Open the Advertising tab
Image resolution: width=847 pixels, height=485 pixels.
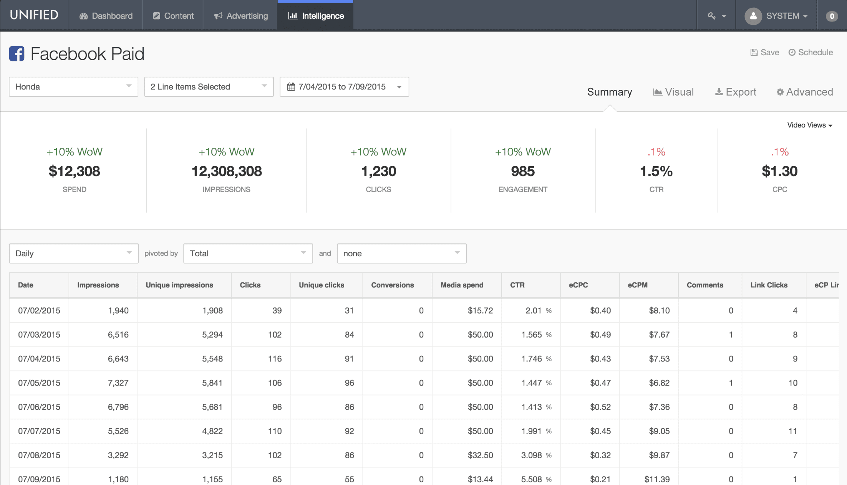pos(240,16)
